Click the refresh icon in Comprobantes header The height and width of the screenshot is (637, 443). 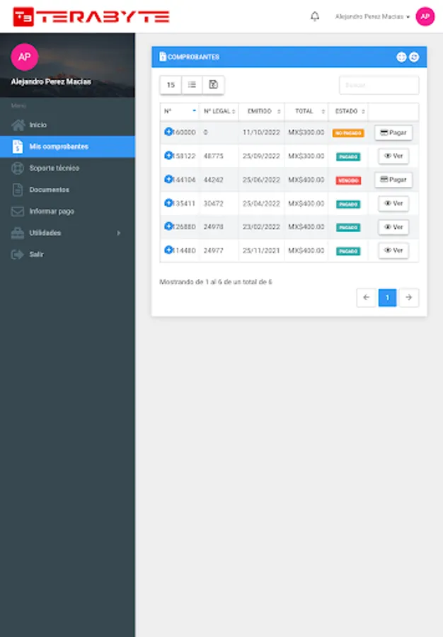(414, 57)
